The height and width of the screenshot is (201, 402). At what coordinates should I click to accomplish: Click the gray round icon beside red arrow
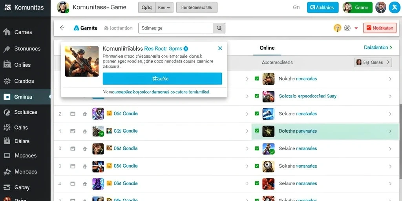(x=347, y=28)
